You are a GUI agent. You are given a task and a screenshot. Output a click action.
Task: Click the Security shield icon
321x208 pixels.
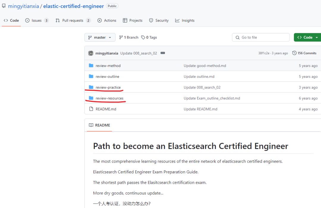point(151,20)
